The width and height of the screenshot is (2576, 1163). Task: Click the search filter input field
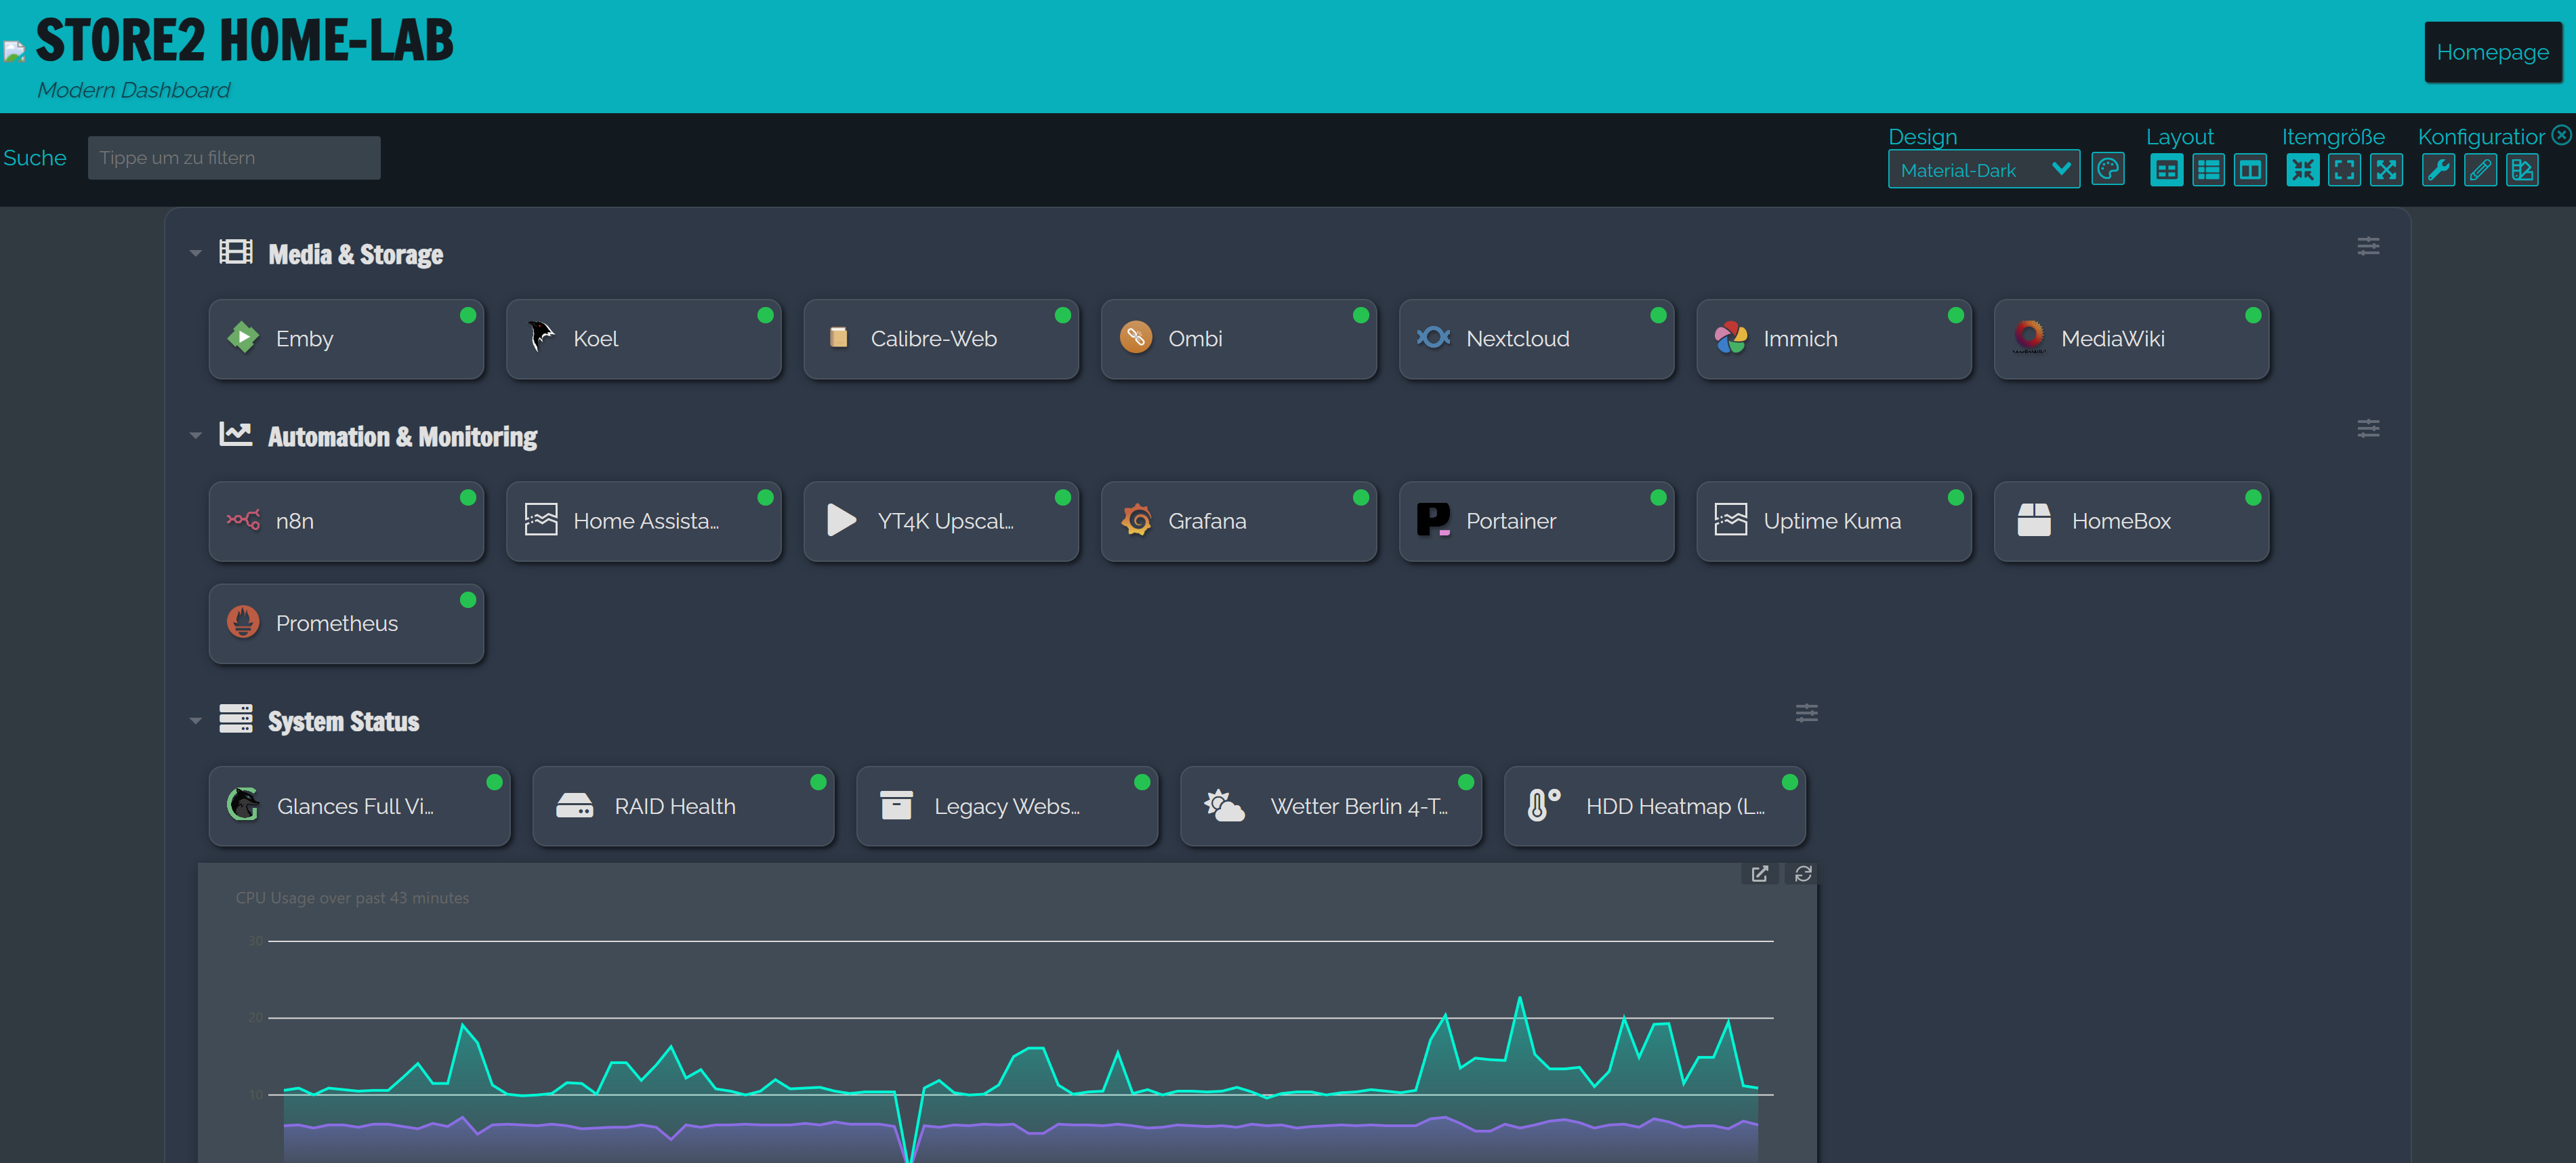[233, 157]
